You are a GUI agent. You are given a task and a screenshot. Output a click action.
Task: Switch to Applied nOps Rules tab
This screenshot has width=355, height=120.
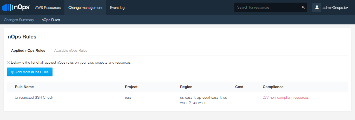click(x=28, y=50)
